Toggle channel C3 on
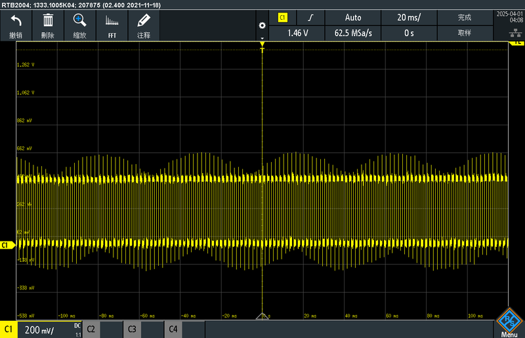Screen dimensions: 525x338 coord(132,328)
